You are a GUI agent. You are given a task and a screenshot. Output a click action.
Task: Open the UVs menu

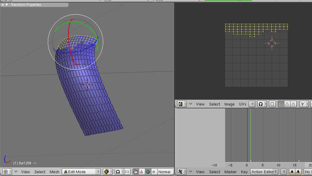(243, 104)
